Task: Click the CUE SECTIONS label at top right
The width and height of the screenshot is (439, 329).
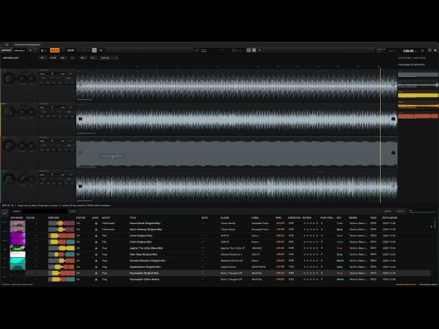Action: 405,58
